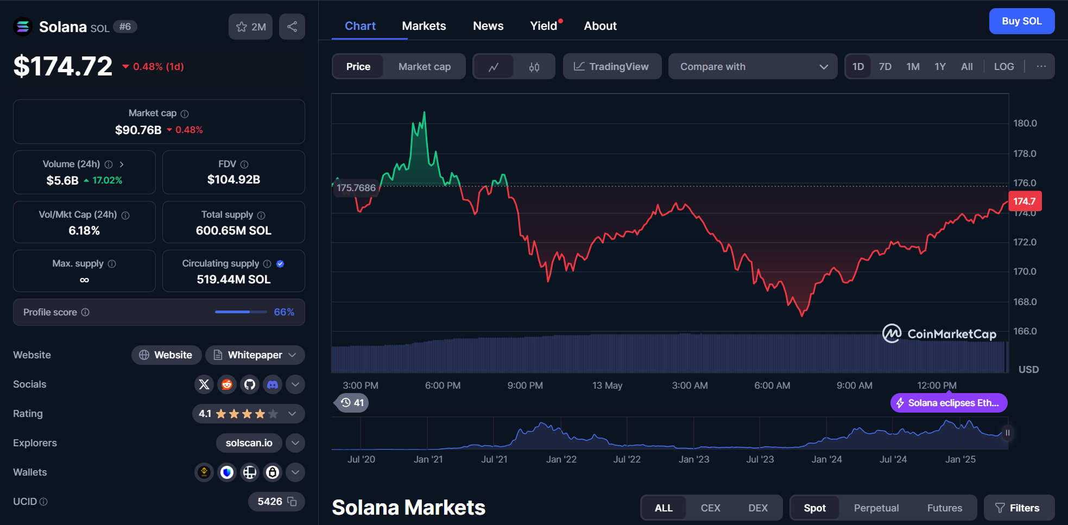Click the Reddit social icon
The image size is (1068, 525).
(x=226, y=384)
